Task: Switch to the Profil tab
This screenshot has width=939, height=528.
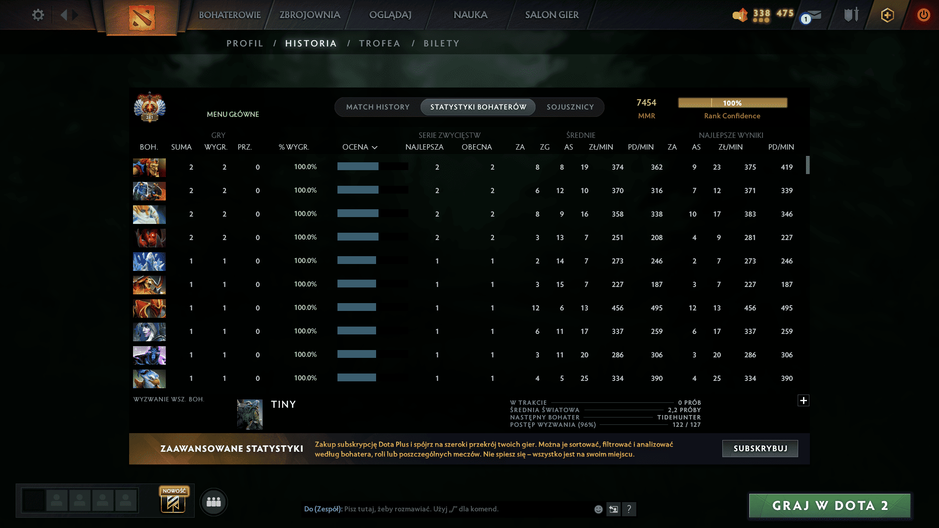Action: pos(245,44)
